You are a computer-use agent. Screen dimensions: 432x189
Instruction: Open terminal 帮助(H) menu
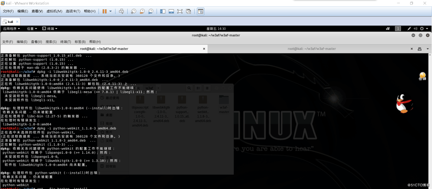(95, 42)
